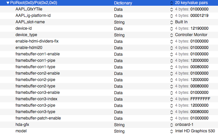Click the con1-type value 00080000
This screenshot has width=218, height=134.
199,67
